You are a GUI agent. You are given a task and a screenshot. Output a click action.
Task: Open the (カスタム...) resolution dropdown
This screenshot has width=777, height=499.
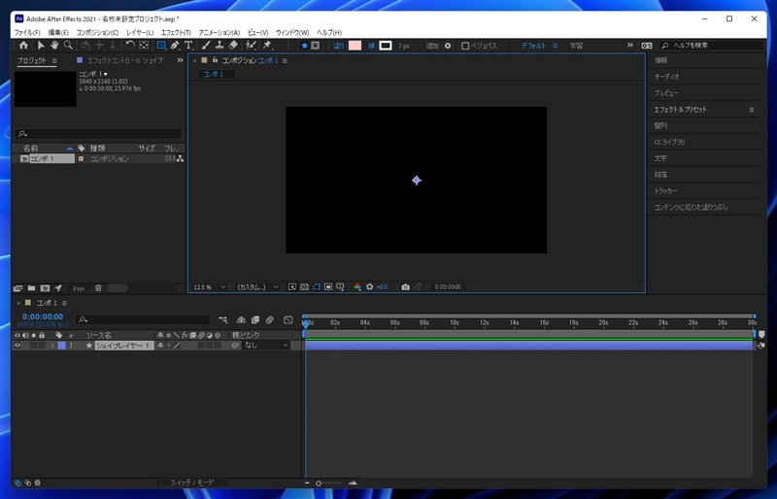click(x=257, y=287)
